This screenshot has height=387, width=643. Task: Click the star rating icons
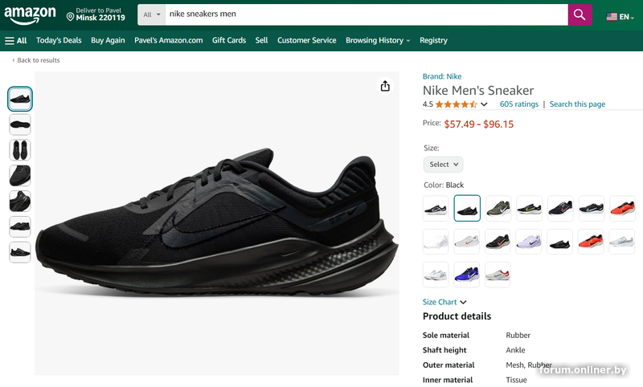point(457,104)
